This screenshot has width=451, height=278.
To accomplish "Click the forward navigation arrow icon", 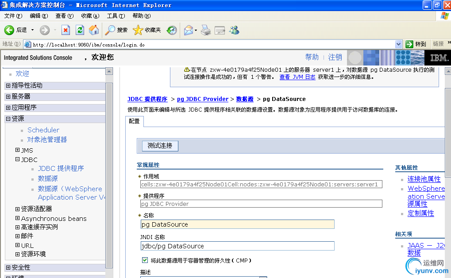I will (x=45, y=30).
